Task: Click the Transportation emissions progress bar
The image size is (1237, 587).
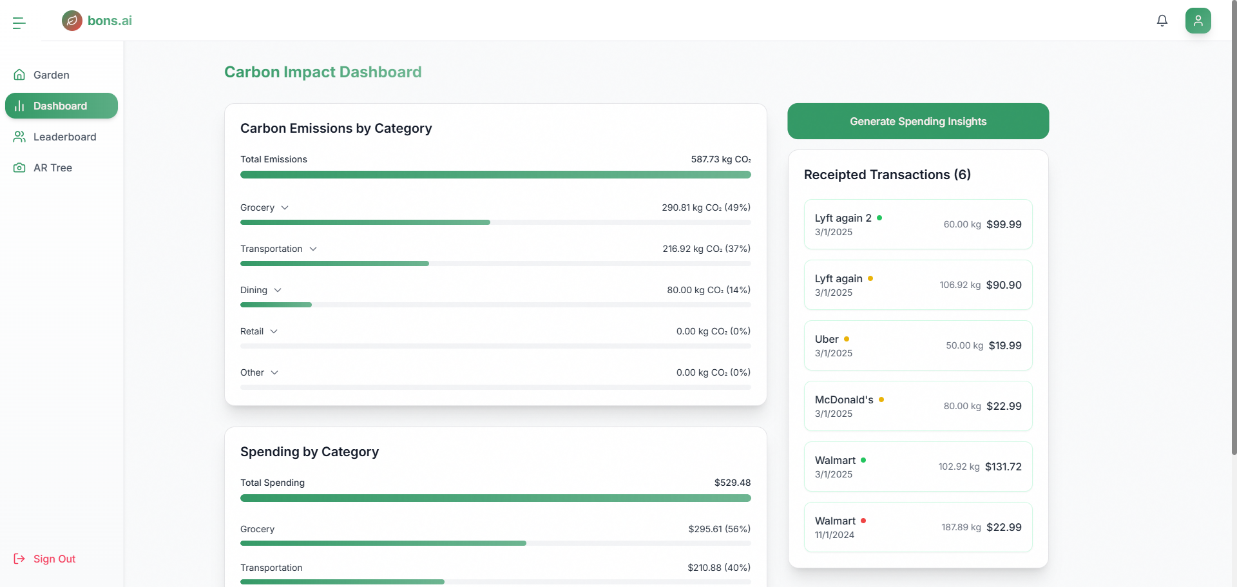Action: [x=495, y=264]
